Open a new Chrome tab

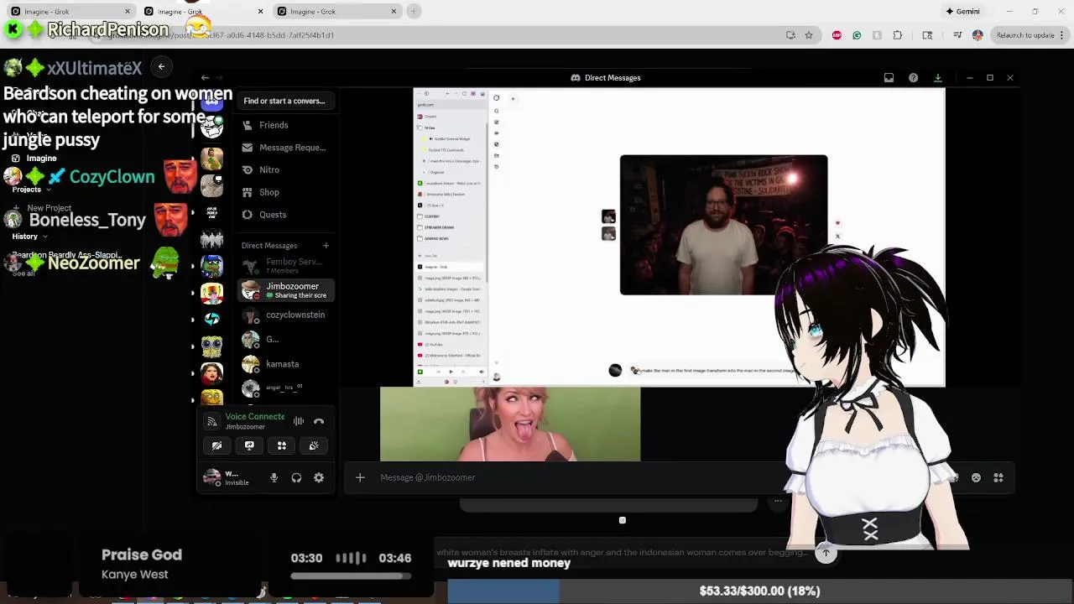[x=414, y=12]
